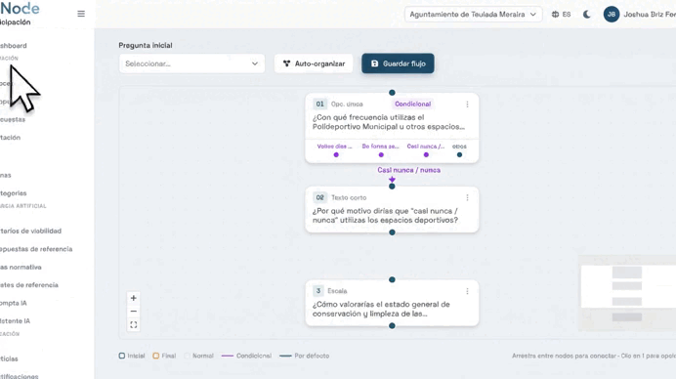
Task: Select question node 01 text
Action: pyautogui.click(x=389, y=122)
